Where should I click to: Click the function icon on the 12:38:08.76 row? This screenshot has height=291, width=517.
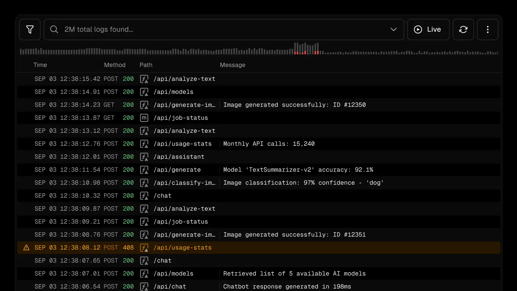click(144, 235)
